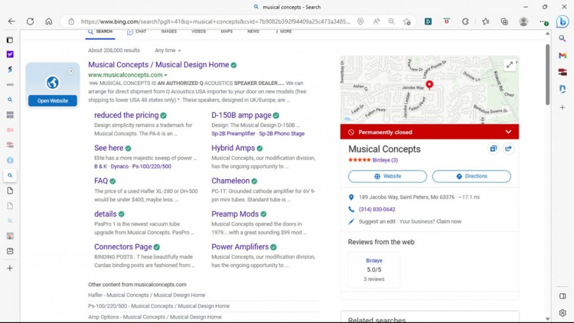
Task: Add a new app to the sidebar
Action: tap(563, 107)
